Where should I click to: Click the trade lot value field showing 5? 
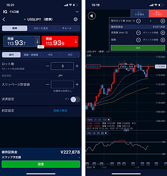(x=151, y=21)
